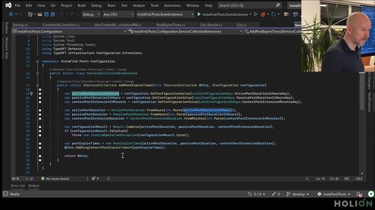375x210 pixels.
Task: Click the status bar feedback window icon
Action: point(5,194)
